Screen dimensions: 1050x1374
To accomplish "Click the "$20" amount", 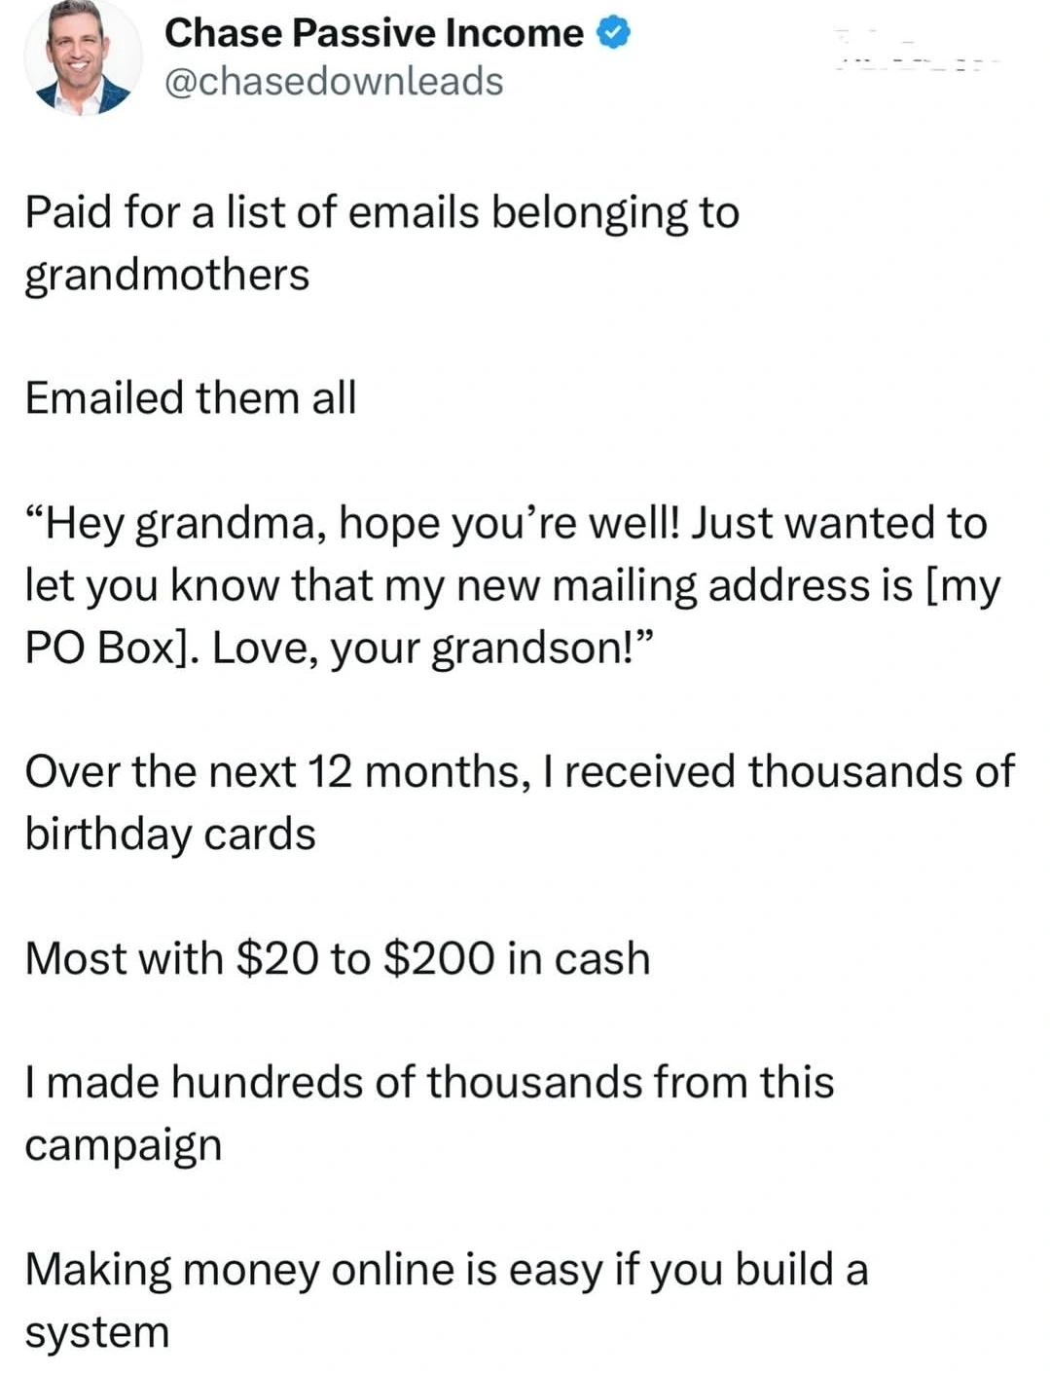I will (277, 958).
